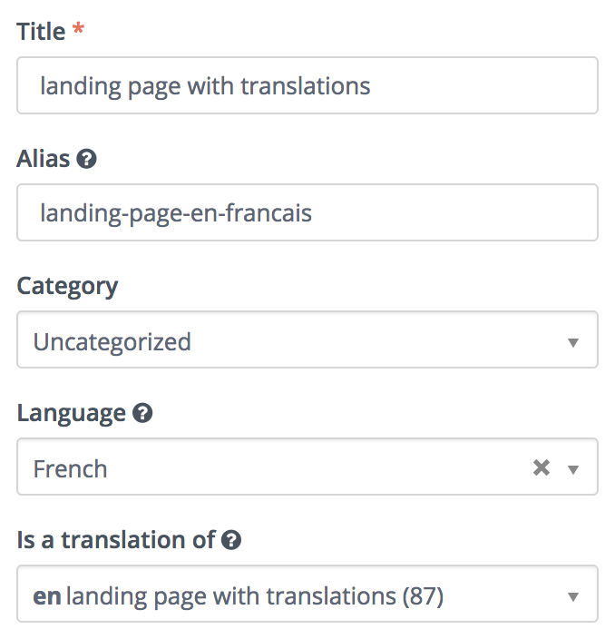Open the Language field help icon

(x=142, y=413)
